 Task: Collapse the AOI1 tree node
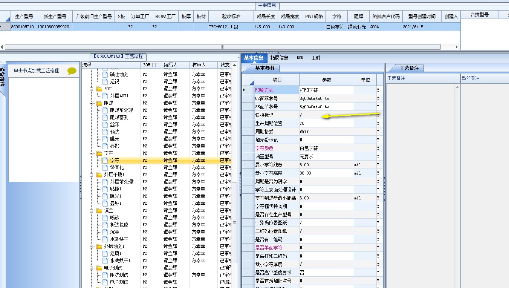(92, 89)
